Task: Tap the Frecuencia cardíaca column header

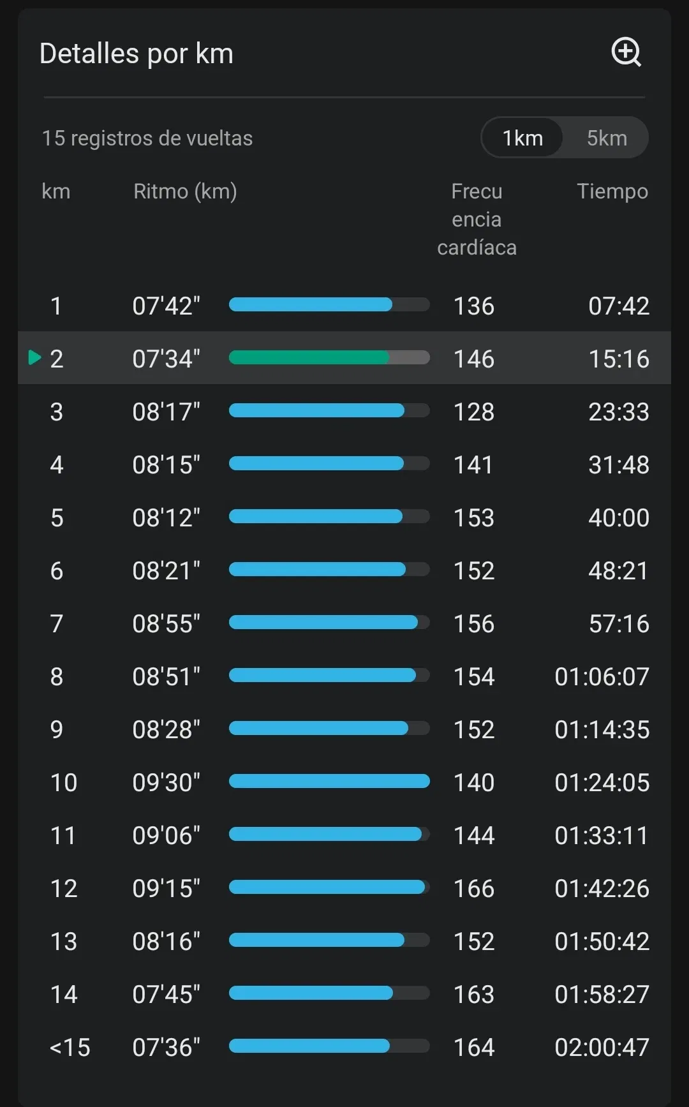Action: (x=477, y=219)
